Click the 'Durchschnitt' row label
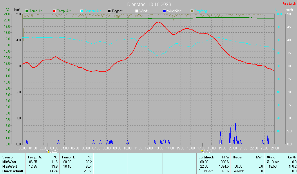The image size is (297, 174). coord(13,171)
